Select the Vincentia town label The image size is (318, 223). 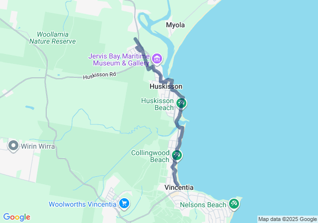click(179, 187)
